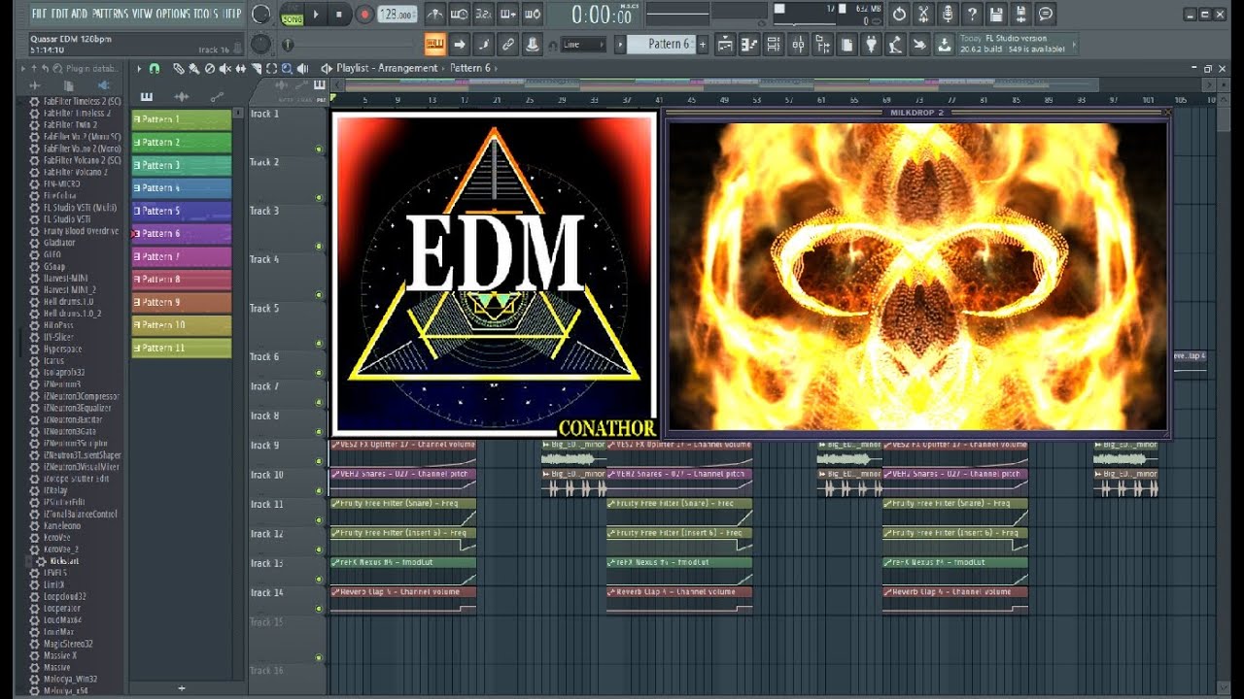Toggle the recording countdown 3.2.1 icon
The image size is (1244, 699).
pyautogui.click(x=483, y=15)
